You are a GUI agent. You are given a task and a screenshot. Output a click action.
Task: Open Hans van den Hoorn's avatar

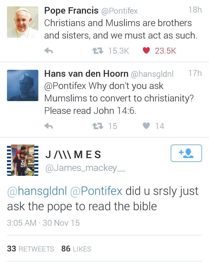point(23,85)
